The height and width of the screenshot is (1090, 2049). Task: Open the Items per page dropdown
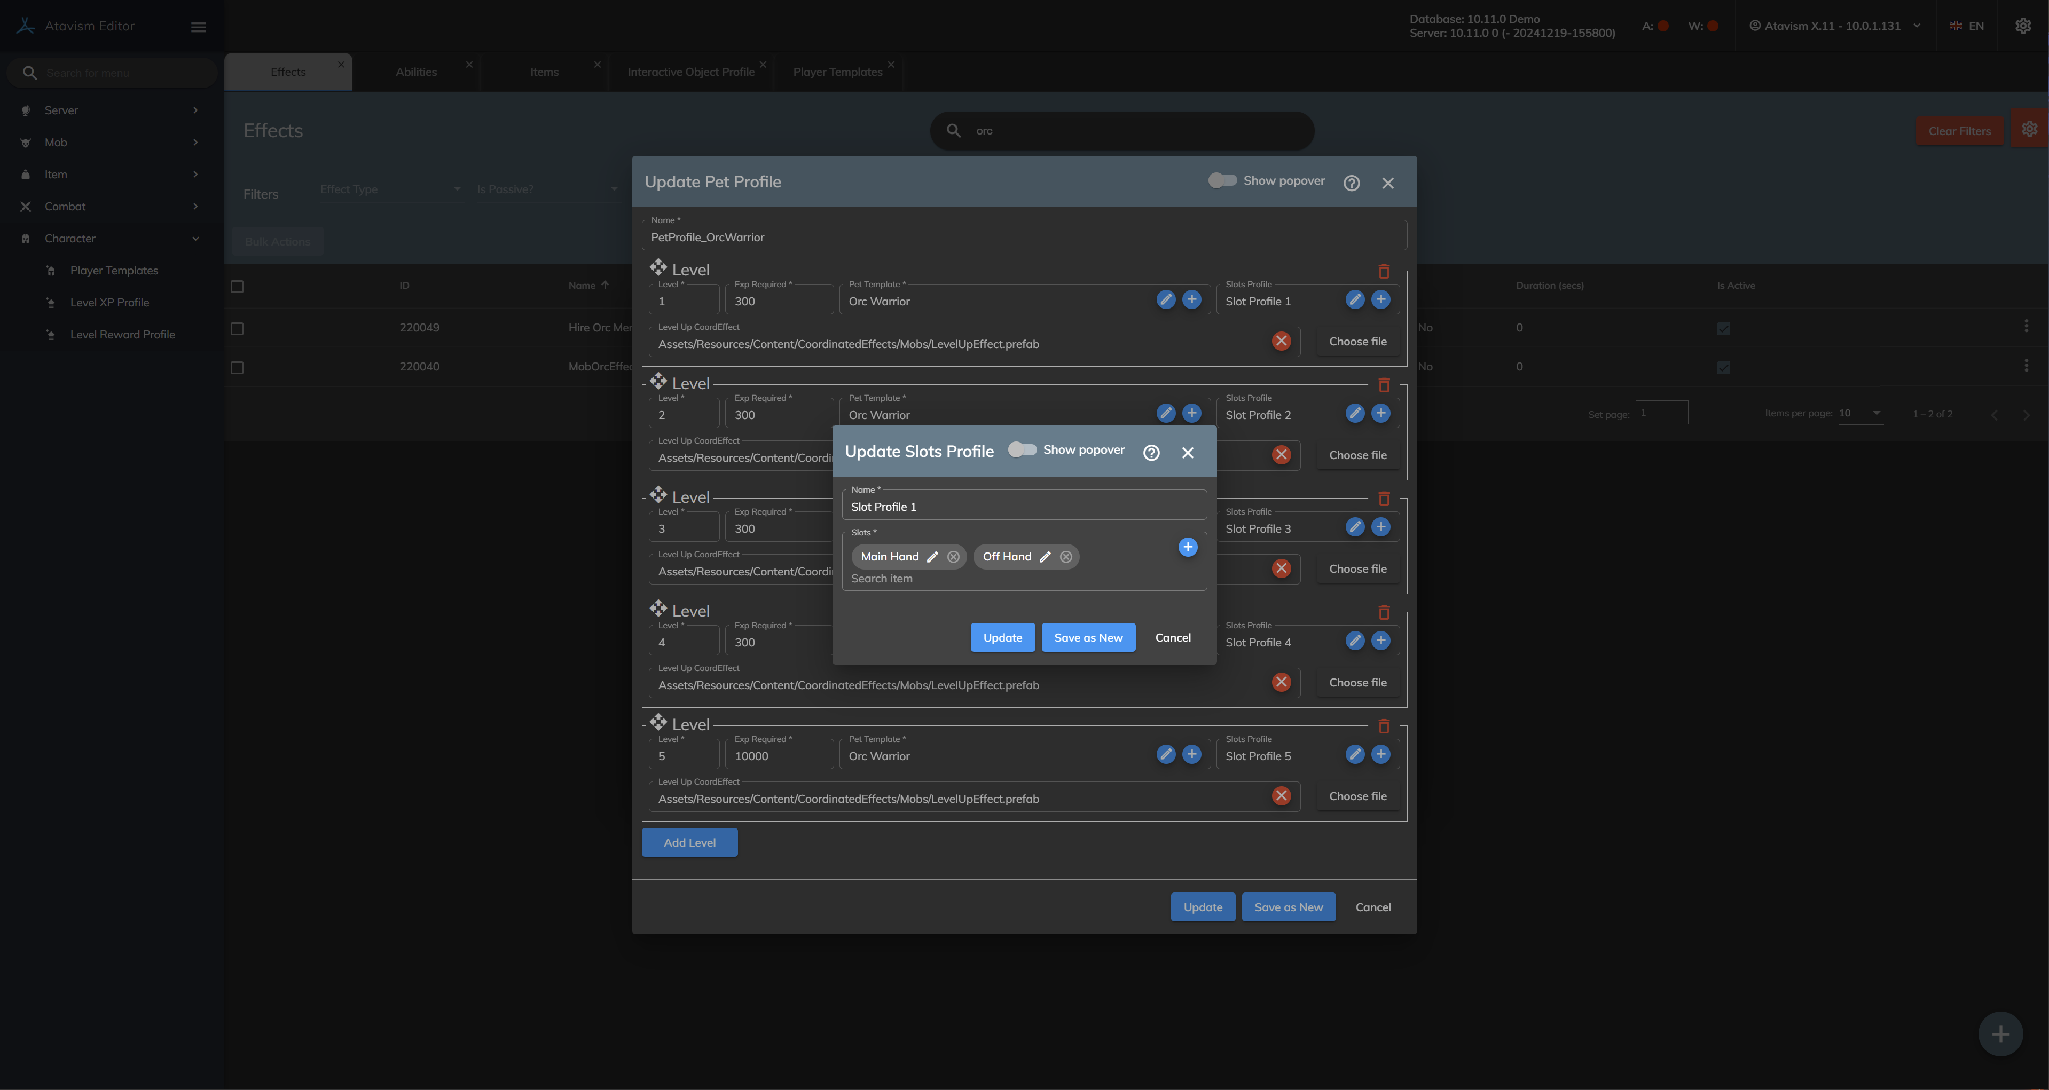1859,414
